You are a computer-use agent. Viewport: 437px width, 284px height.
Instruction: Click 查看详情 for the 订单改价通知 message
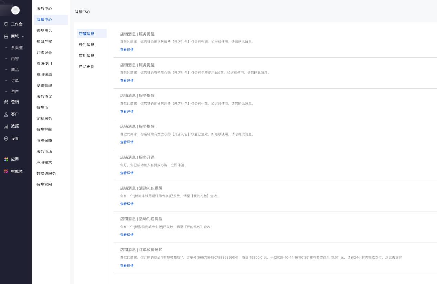[127, 266]
